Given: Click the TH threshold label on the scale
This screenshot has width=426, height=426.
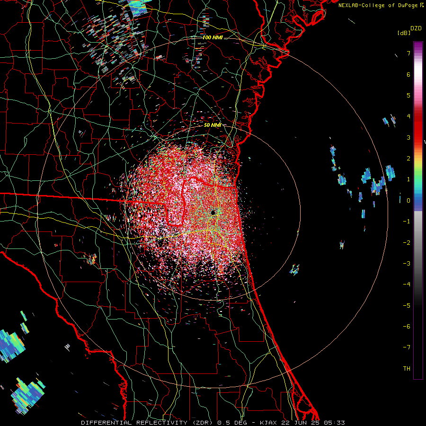Looking at the screenshot, I should point(407,369).
